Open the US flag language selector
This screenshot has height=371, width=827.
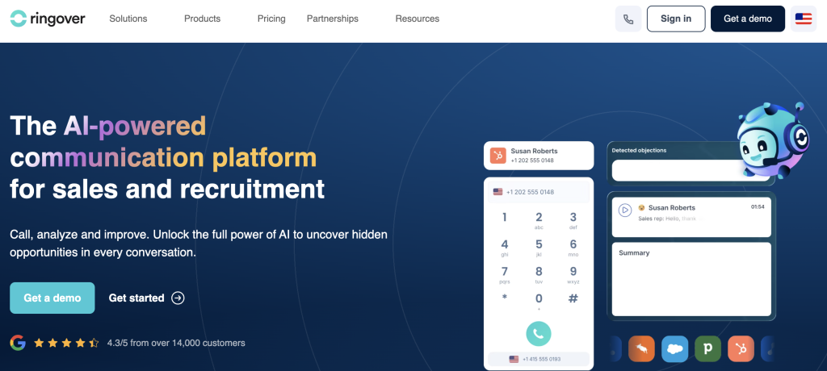coord(804,19)
